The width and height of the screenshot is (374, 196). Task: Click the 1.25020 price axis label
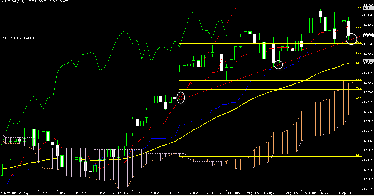click(x=368, y=131)
